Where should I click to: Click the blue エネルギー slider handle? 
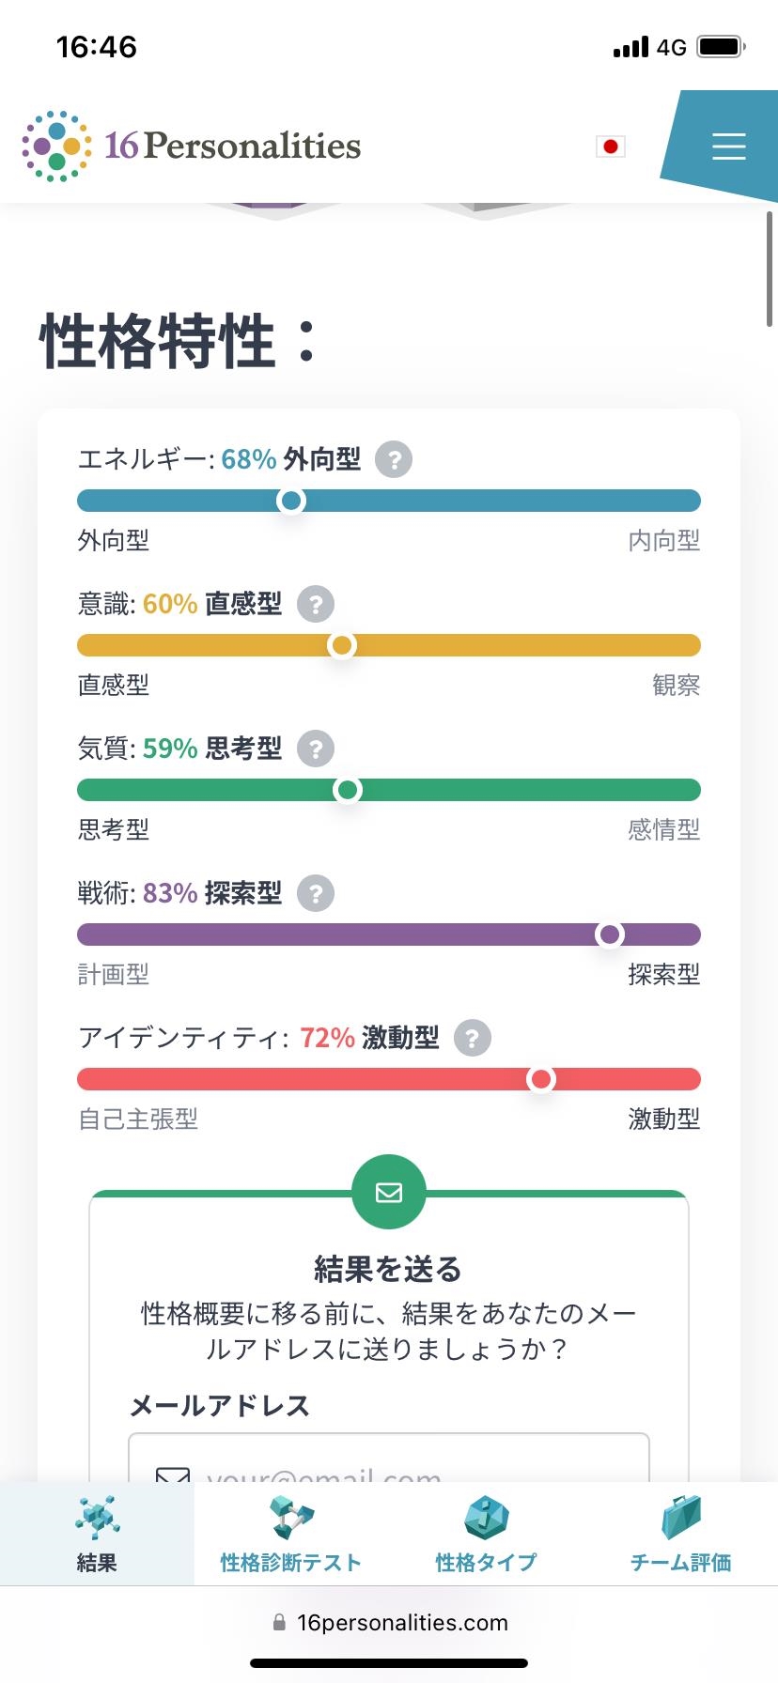pos(291,501)
